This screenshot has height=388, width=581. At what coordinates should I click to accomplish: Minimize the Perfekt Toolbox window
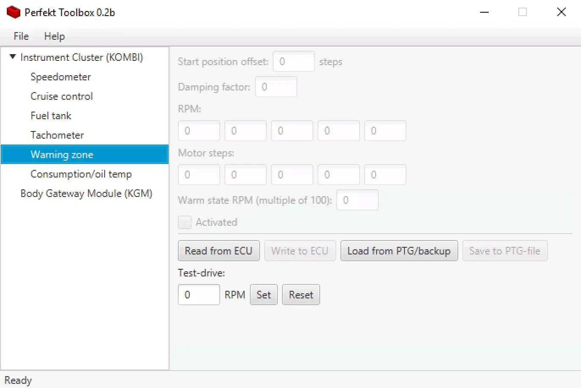(x=484, y=12)
